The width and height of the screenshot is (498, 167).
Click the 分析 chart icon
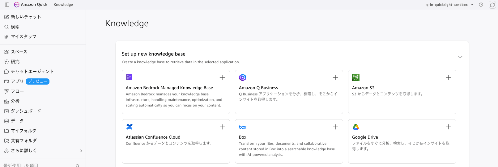tap(6, 101)
